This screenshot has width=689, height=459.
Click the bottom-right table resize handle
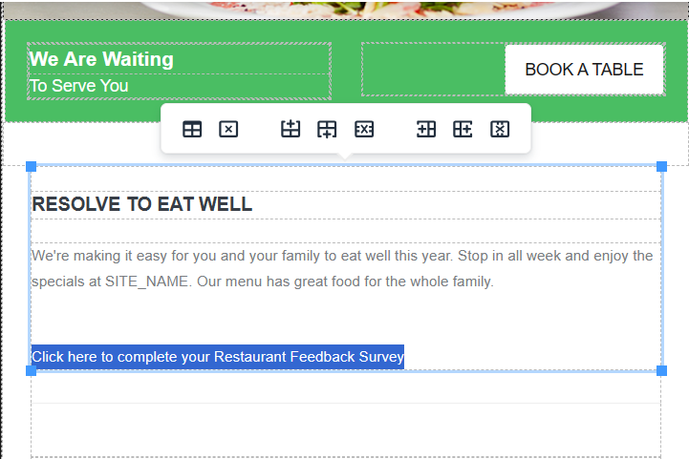click(x=661, y=371)
